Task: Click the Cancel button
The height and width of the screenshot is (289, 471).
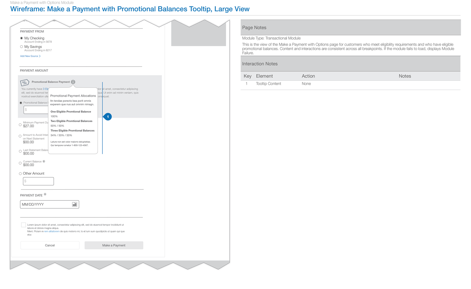Action: 50,245
